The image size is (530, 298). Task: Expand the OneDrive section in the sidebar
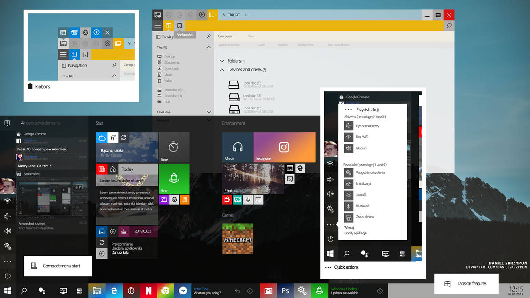click(208, 111)
